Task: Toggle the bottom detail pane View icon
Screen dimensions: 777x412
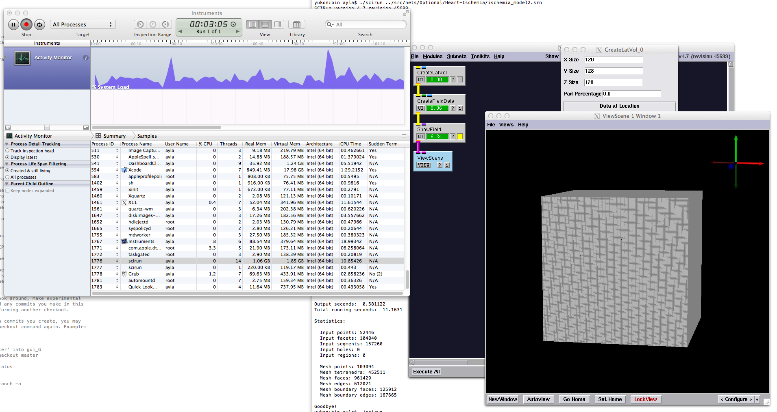Action: coord(265,24)
